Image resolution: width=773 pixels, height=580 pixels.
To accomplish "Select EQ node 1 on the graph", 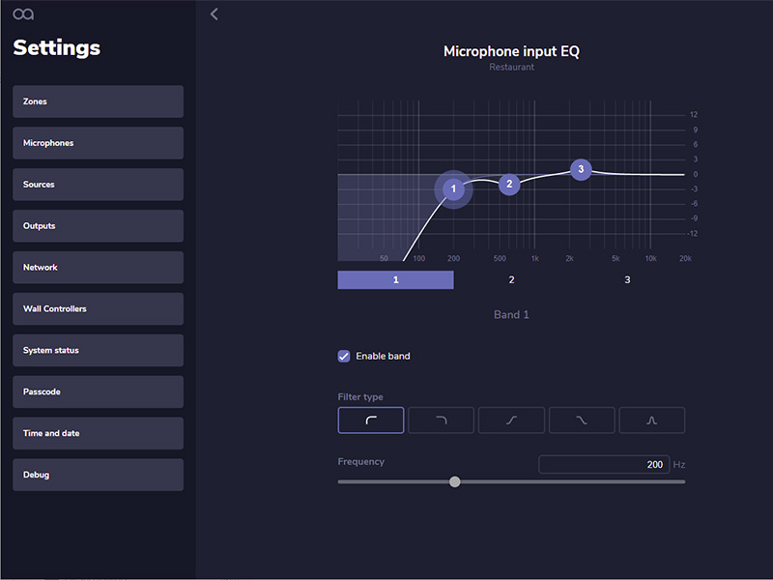I will point(453,188).
